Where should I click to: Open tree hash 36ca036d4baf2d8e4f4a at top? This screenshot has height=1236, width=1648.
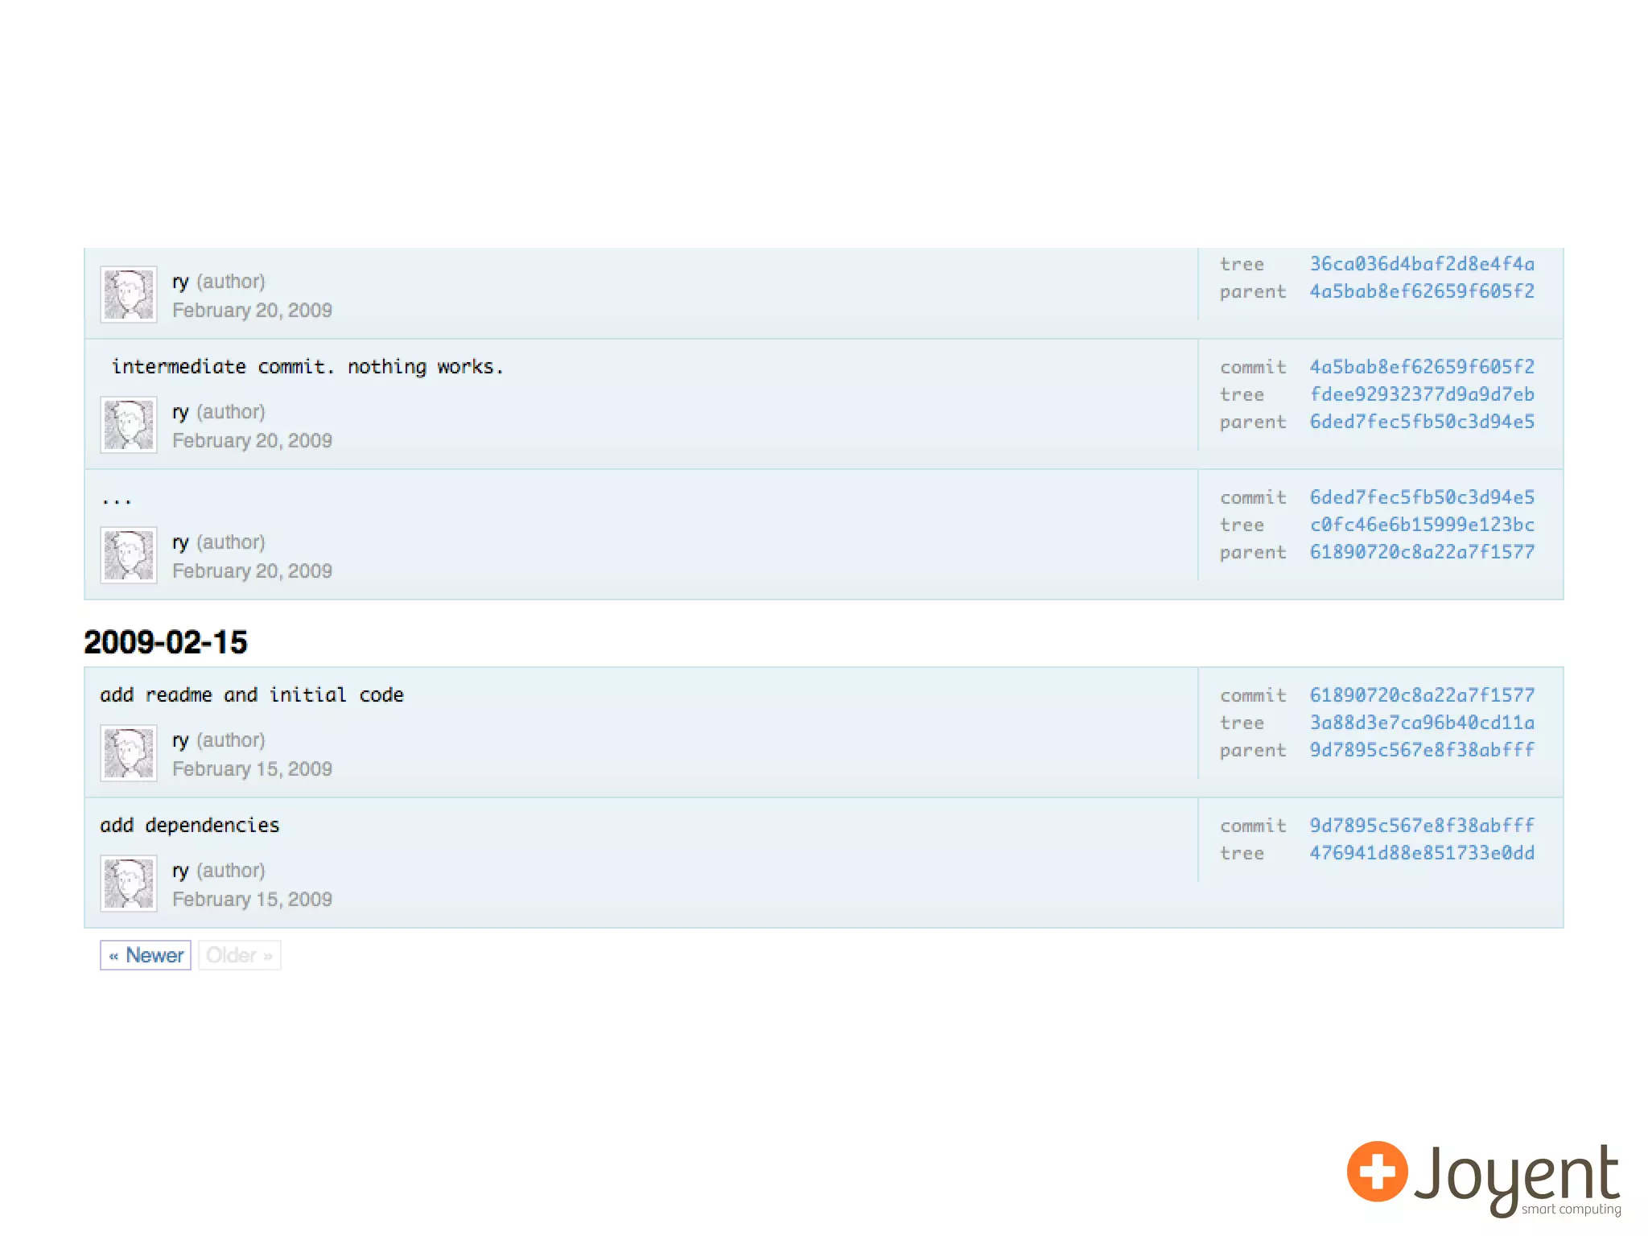point(1421,264)
